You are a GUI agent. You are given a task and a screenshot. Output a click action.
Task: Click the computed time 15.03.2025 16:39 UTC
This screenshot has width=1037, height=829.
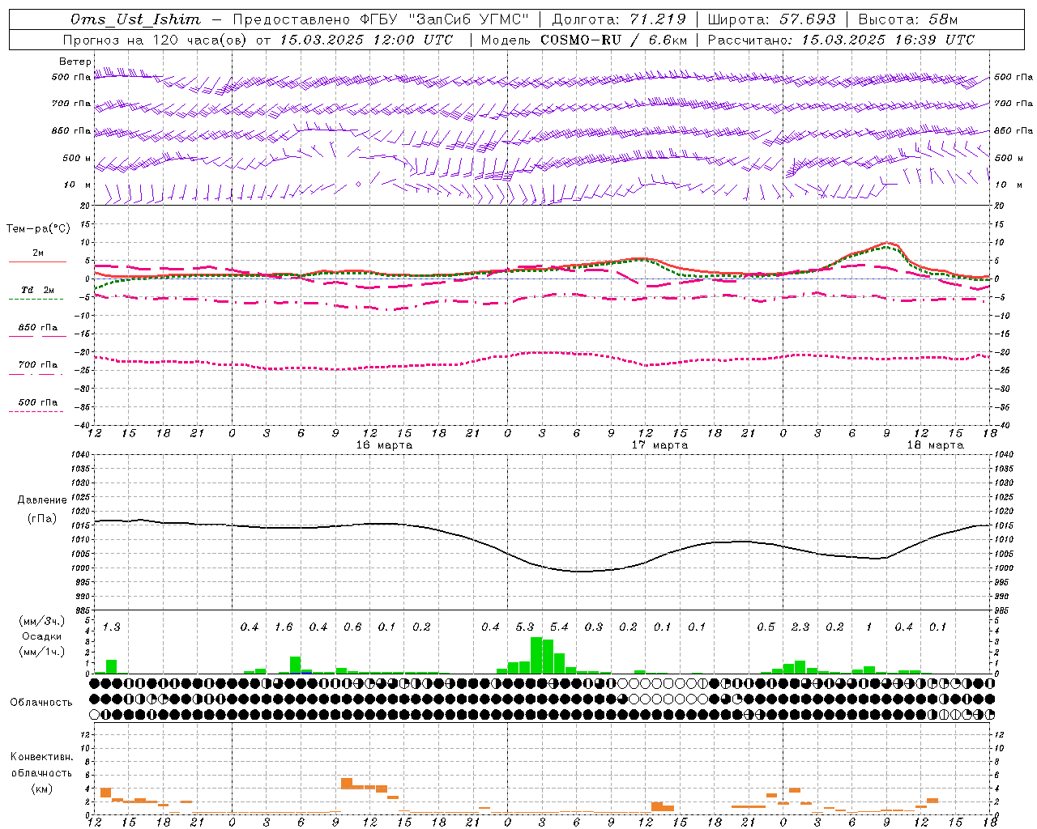point(888,40)
